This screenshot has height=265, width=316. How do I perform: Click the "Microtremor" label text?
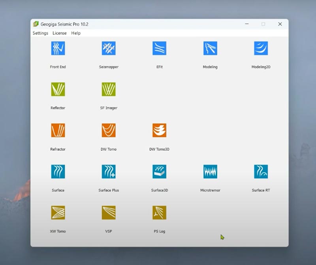click(210, 190)
